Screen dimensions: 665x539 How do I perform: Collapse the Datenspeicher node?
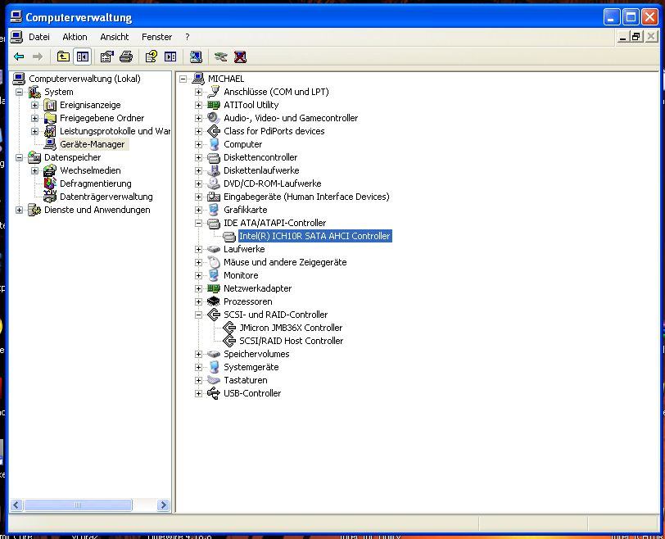[x=19, y=157]
